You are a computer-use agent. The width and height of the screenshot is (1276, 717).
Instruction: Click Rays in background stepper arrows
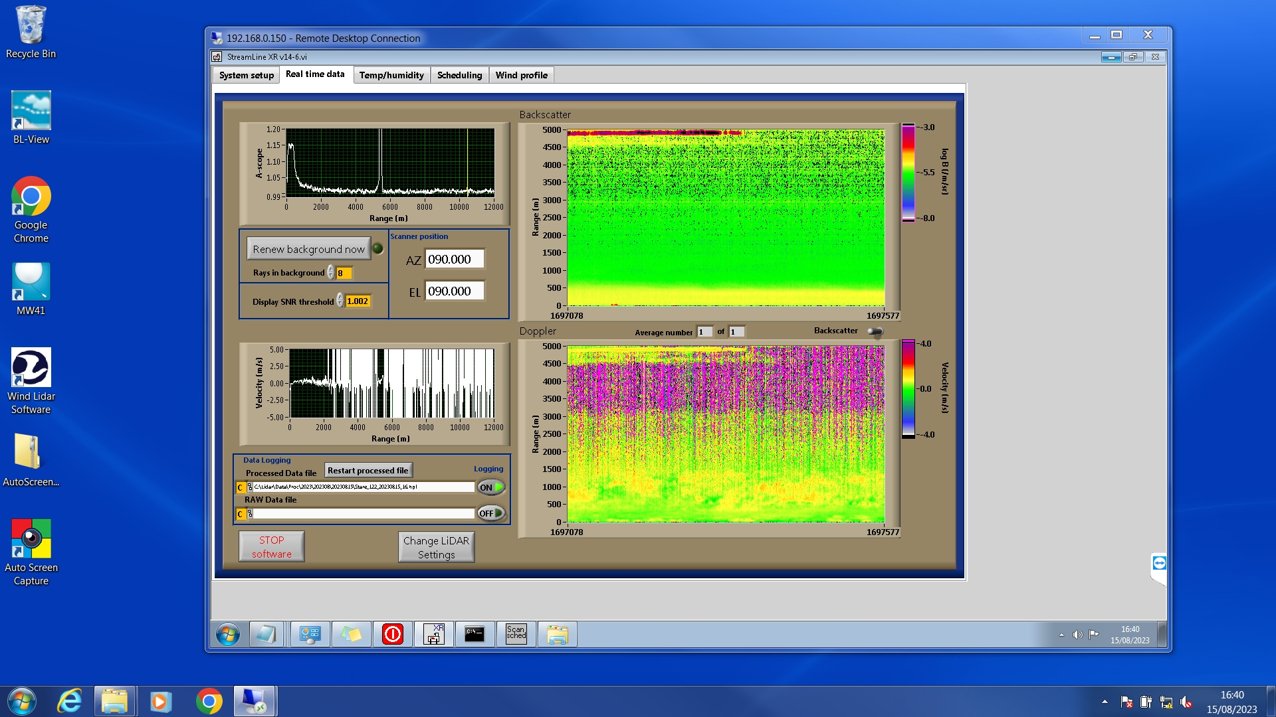click(330, 272)
